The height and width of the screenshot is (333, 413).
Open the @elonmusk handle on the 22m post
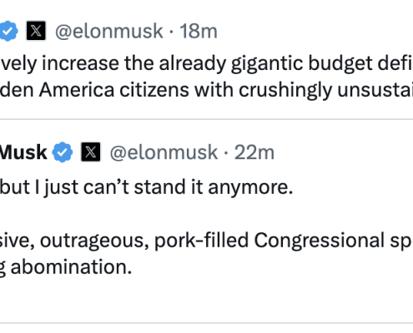tap(164, 152)
